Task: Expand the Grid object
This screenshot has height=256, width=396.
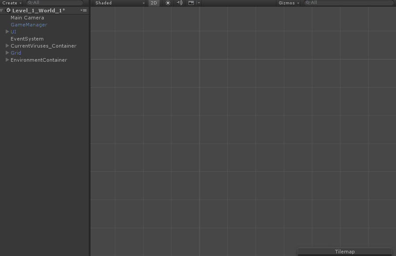Action: pos(8,53)
